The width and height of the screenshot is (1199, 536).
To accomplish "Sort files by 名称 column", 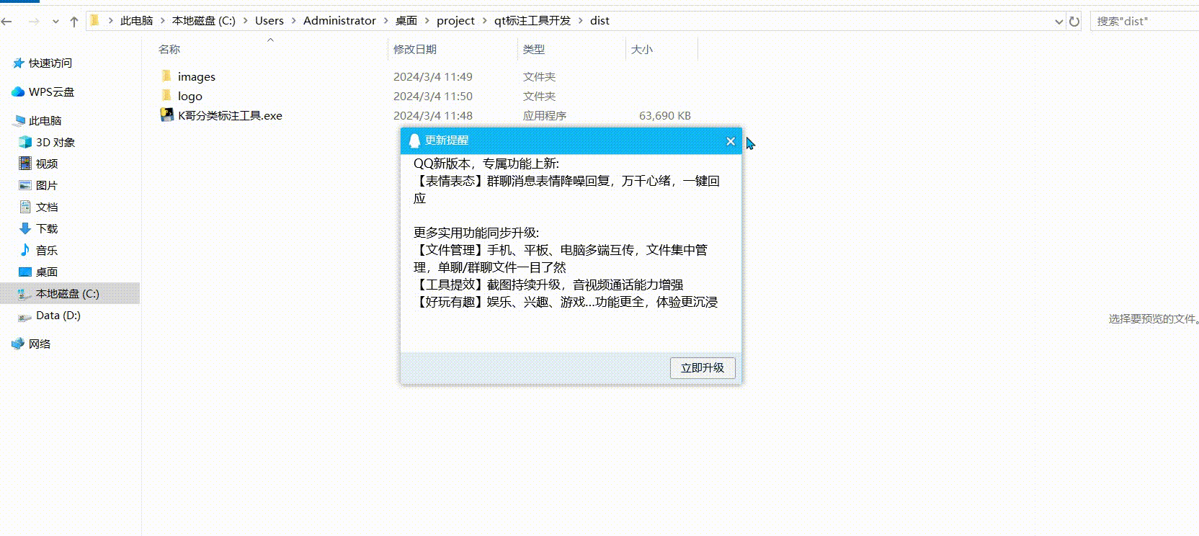I will pyautogui.click(x=169, y=49).
